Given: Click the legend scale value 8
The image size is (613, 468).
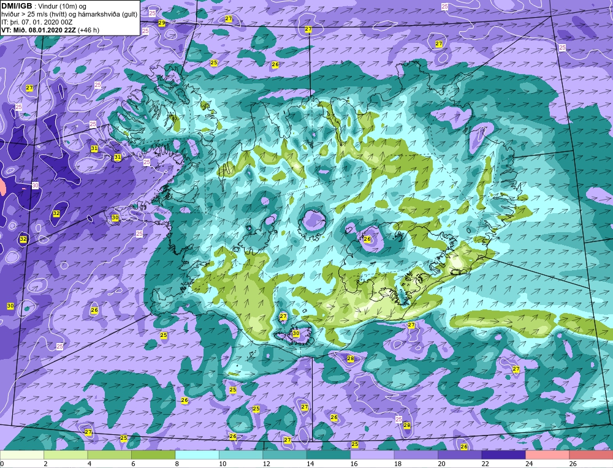Looking at the screenshot, I should (178, 464).
